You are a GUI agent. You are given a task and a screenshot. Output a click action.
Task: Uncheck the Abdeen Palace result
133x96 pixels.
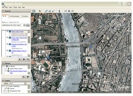click(8, 50)
